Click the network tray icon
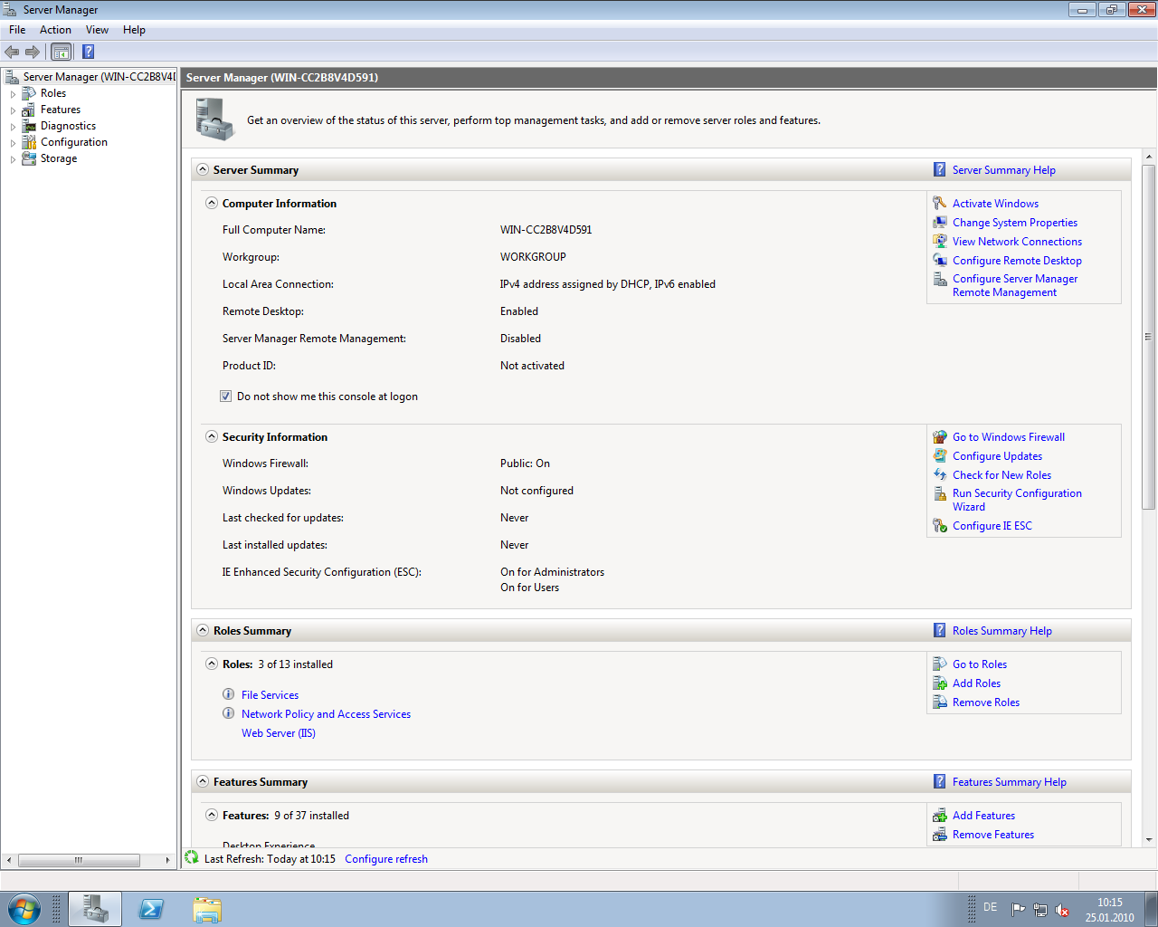Image resolution: width=1158 pixels, height=927 pixels. pyautogui.click(x=1040, y=910)
